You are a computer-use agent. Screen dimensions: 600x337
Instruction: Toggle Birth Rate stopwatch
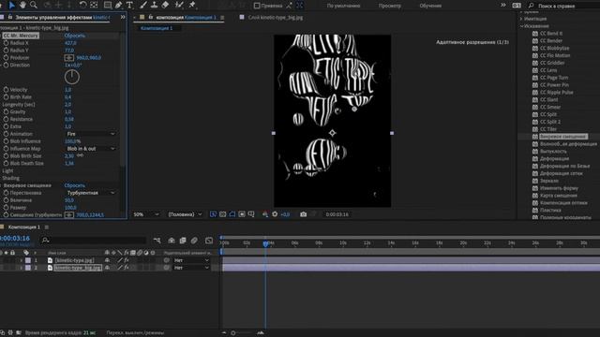[x=6, y=97]
